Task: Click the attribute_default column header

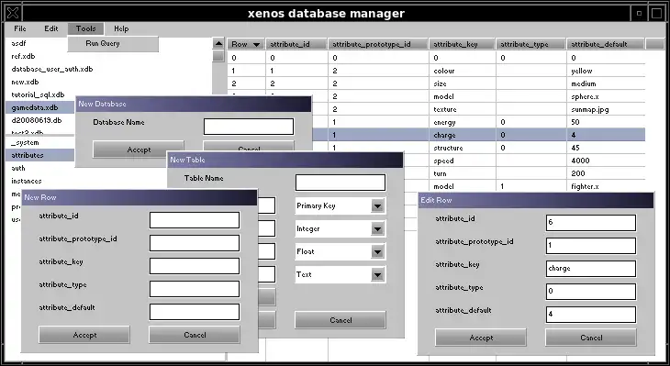Action: (606, 44)
